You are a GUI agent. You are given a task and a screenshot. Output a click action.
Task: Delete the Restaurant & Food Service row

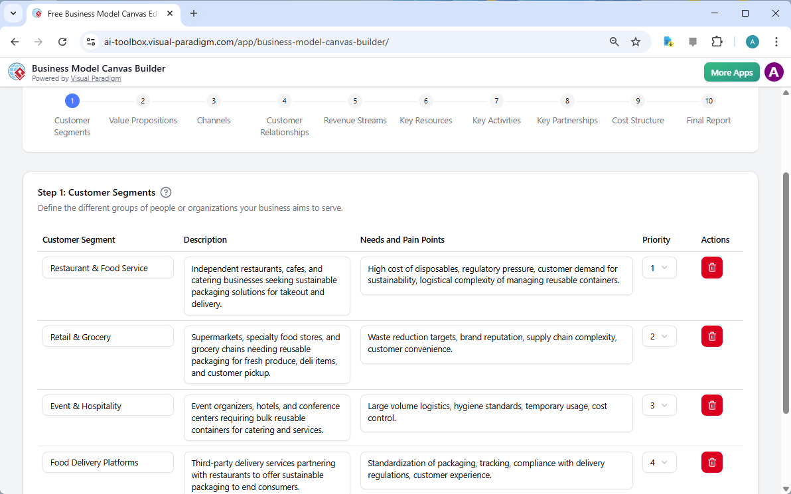(x=711, y=267)
